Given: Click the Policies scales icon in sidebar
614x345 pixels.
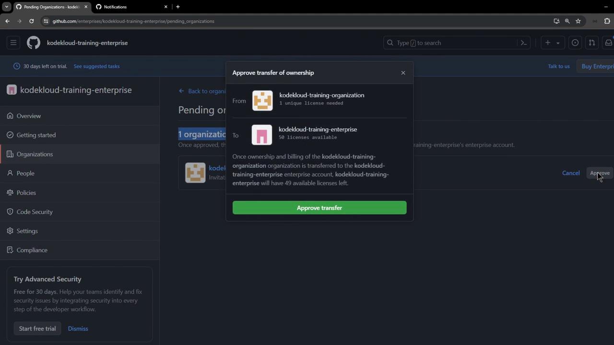Looking at the screenshot, I should (x=10, y=193).
